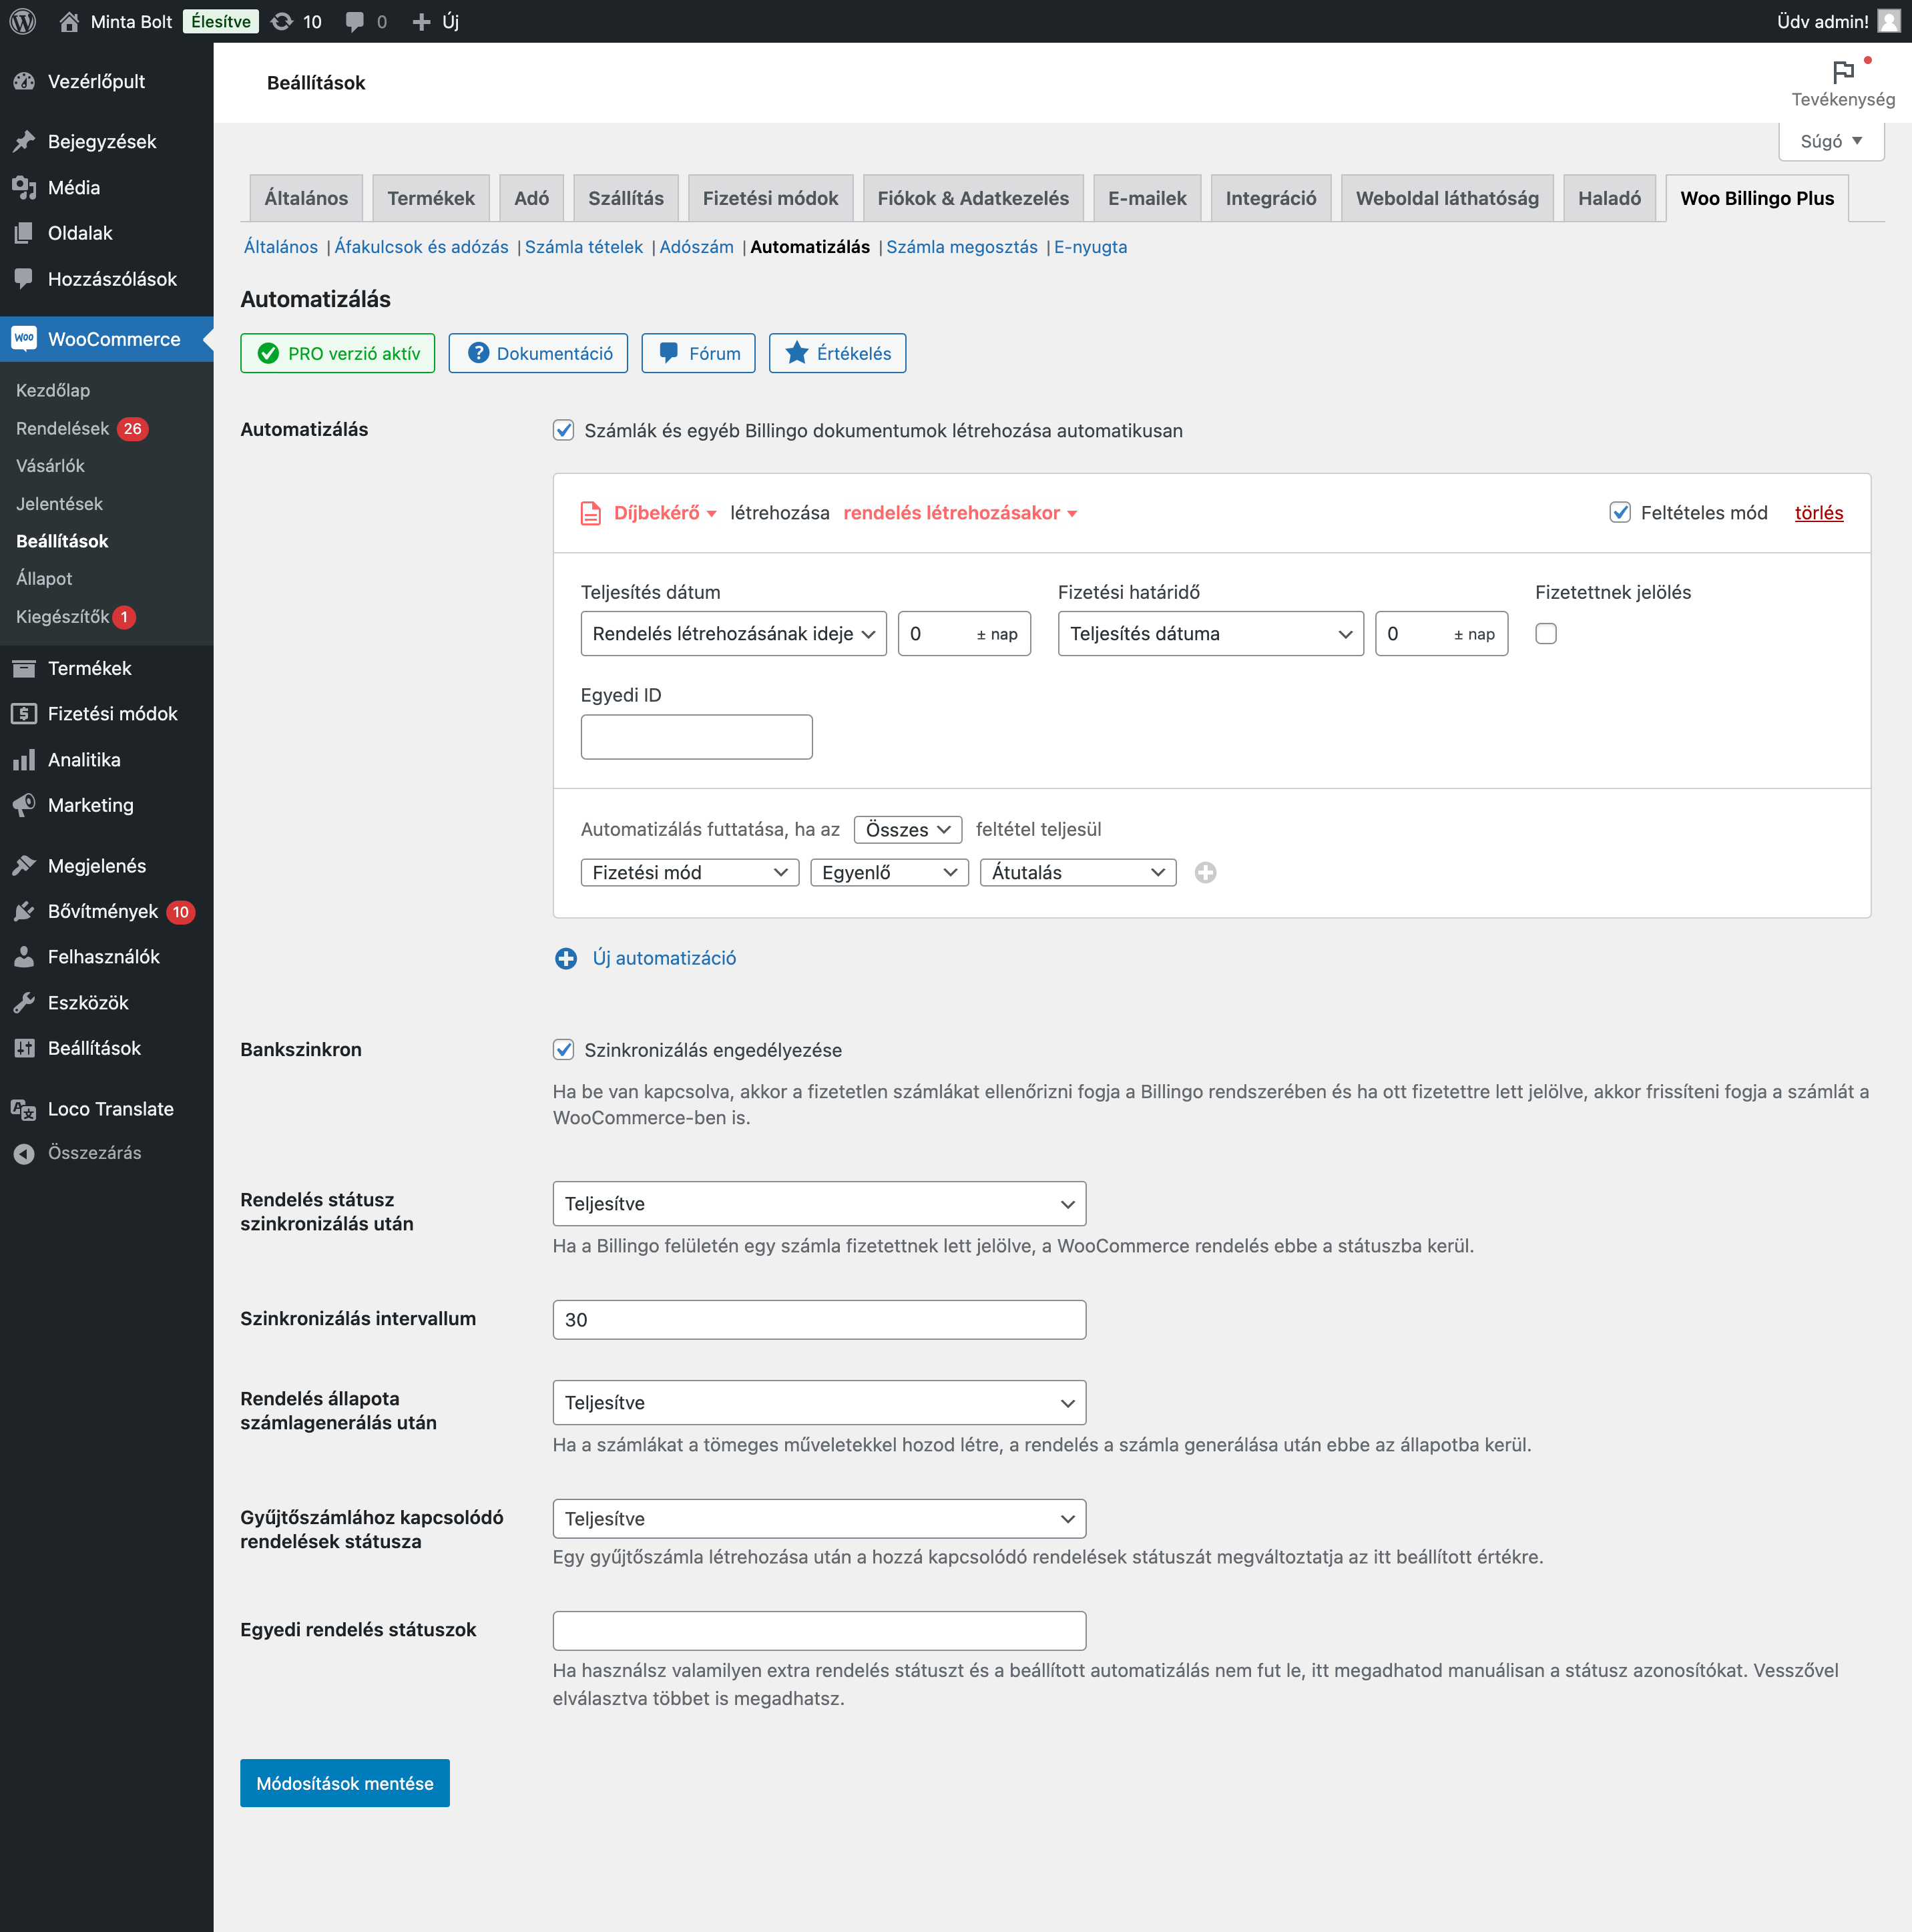Open Rendelés státusz szinkronizálás után dropdown
This screenshot has height=1932, width=1912.
coord(819,1203)
